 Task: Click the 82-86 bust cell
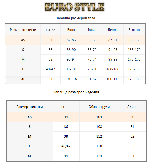click(x=71, y=40)
